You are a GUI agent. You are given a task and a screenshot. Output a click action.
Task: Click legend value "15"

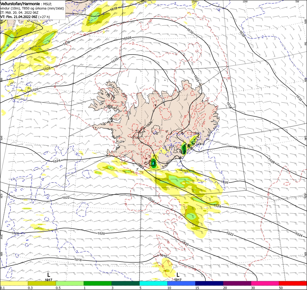(x=197, y=288)
